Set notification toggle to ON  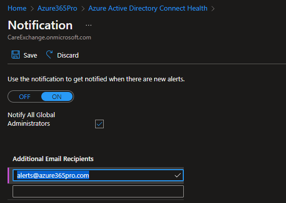pyautogui.click(x=57, y=96)
